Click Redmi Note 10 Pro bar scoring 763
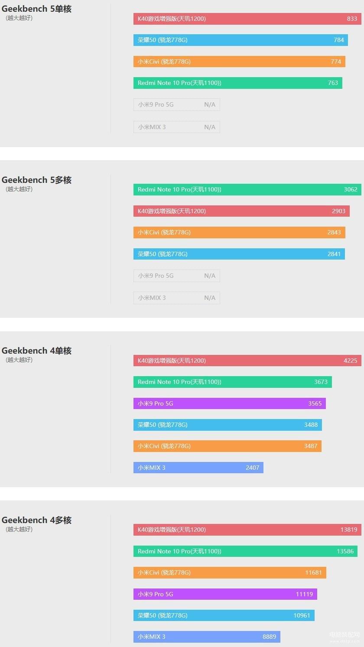 (238, 83)
